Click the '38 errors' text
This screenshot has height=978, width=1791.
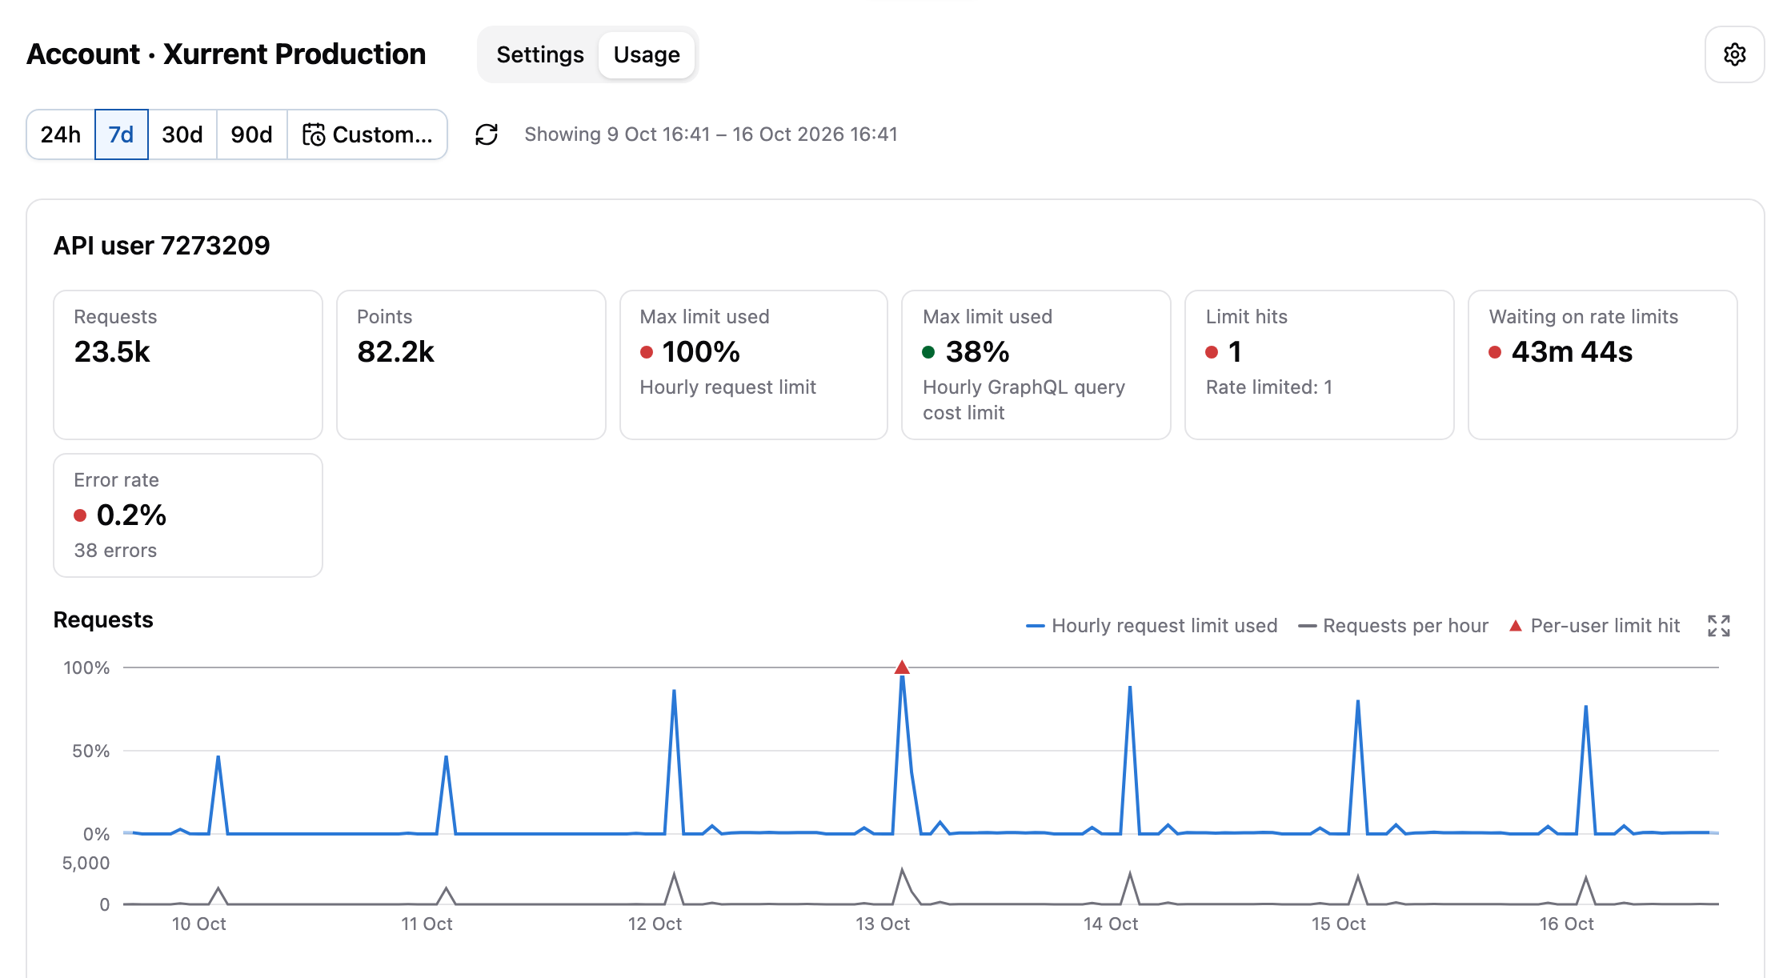click(115, 551)
